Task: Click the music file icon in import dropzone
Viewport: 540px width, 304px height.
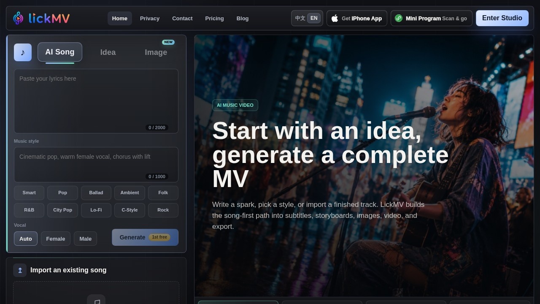Action: pyautogui.click(x=96, y=301)
